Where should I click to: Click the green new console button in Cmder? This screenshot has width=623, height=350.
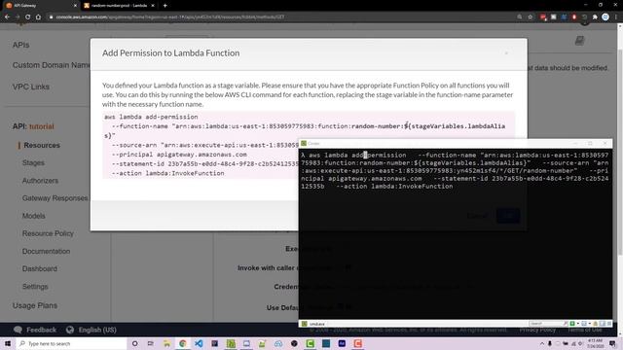(x=572, y=324)
